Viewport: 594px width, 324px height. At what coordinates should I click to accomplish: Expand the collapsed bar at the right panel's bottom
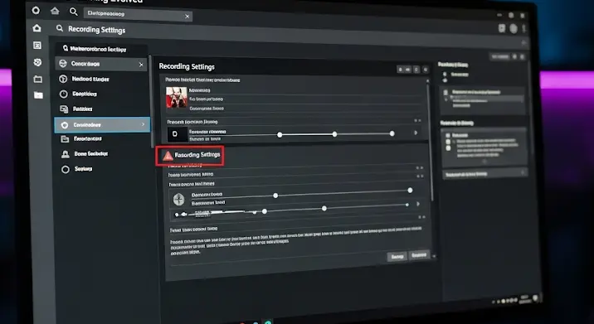pos(484,174)
